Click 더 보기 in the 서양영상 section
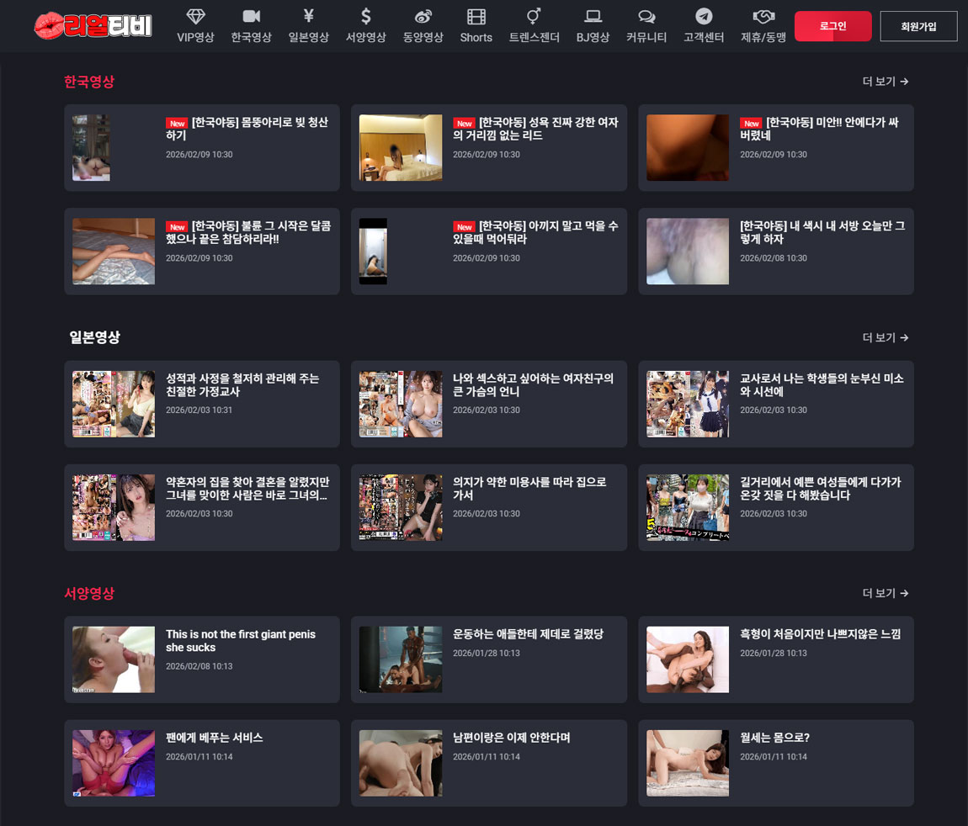Image resolution: width=968 pixels, height=826 pixels. point(885,593)
